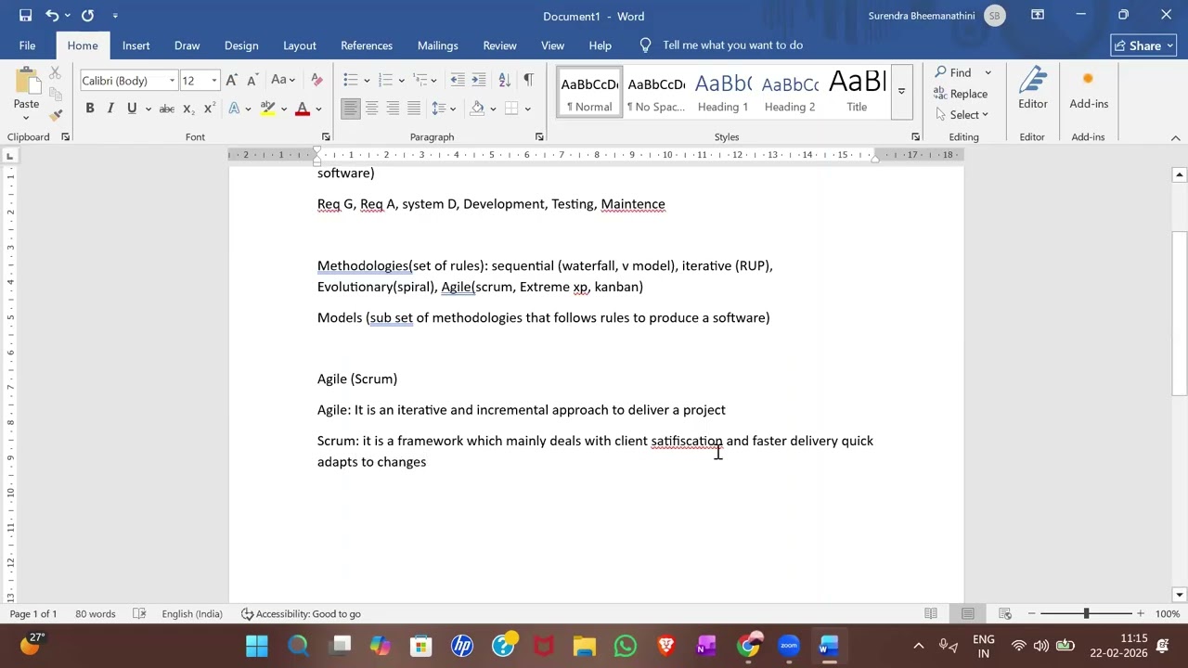The height and width of the screenshot is (668, 1188).
Task: Expand the numbering list dropdown
Action: click(401, 81)
